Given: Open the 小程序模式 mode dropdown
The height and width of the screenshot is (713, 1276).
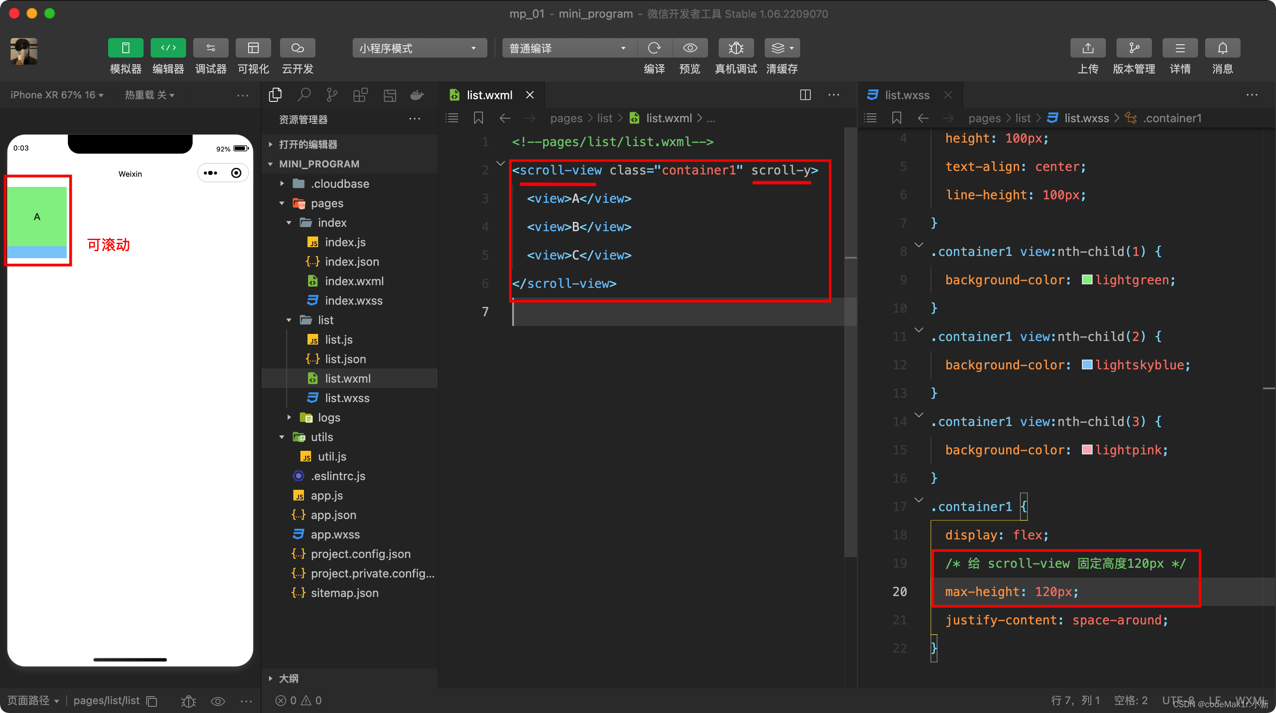Looking at the screenshot, I should [419, 48].
